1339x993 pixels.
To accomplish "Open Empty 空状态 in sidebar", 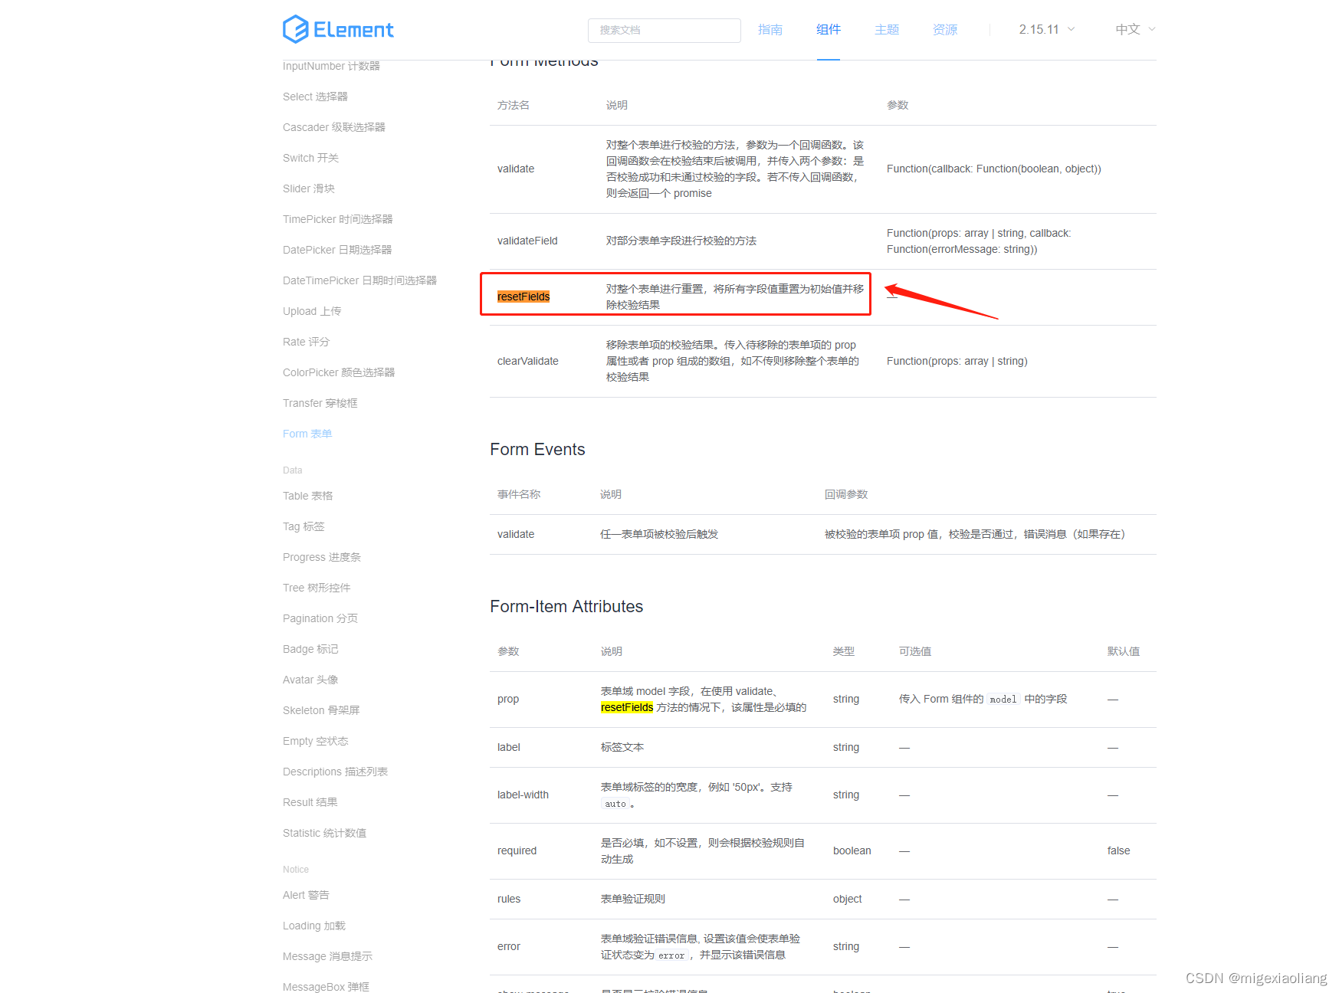I will [x=315, y=741].
